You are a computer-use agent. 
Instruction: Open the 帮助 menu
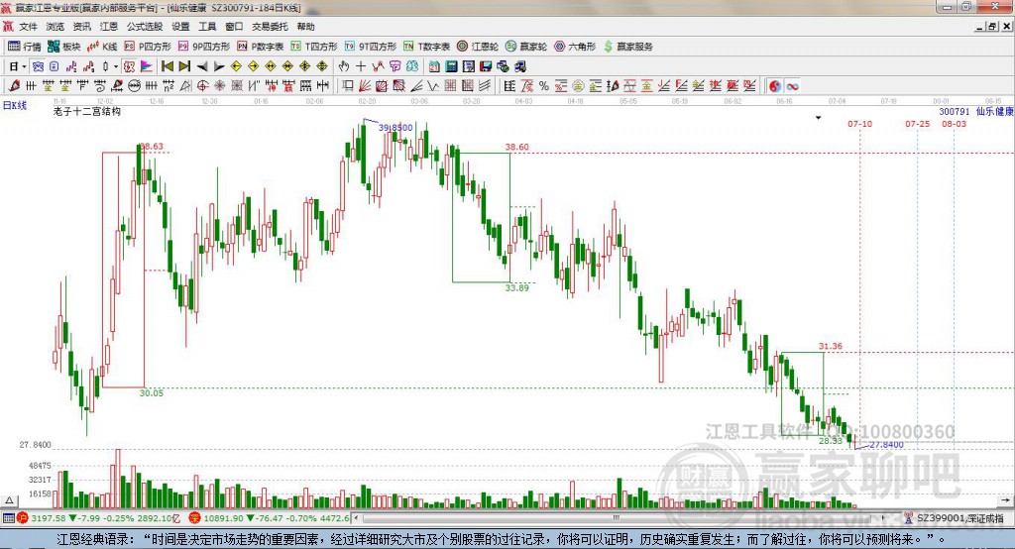pos(305,27)
